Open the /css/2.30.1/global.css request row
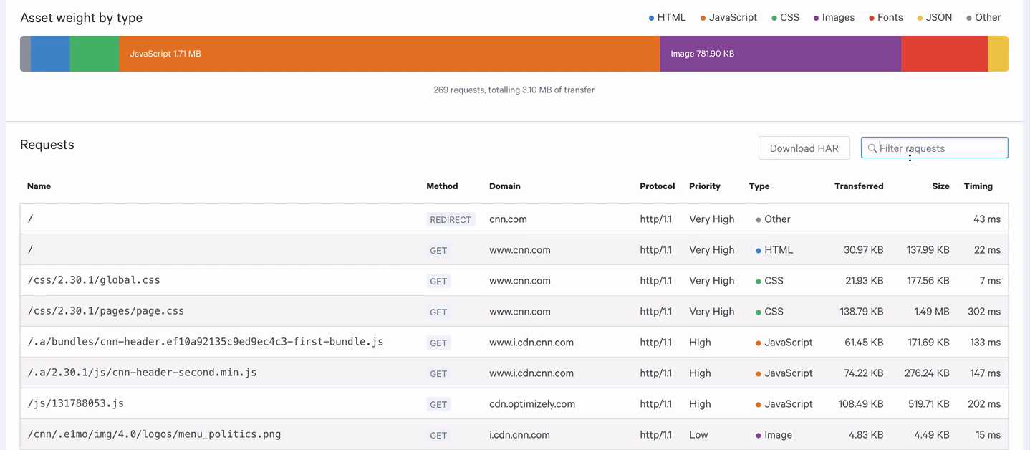The height and width of the screenshot is (450, 1030). click(x=514, y=281)
